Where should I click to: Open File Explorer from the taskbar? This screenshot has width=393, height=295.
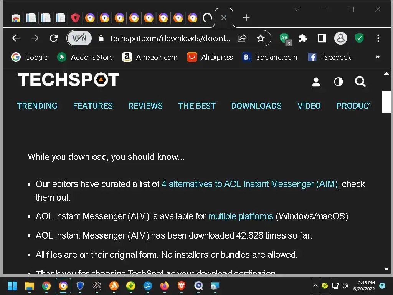coord(29,286)
